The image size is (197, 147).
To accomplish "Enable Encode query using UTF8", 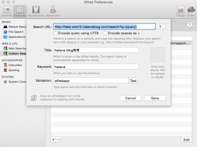I will click(55, 33).
